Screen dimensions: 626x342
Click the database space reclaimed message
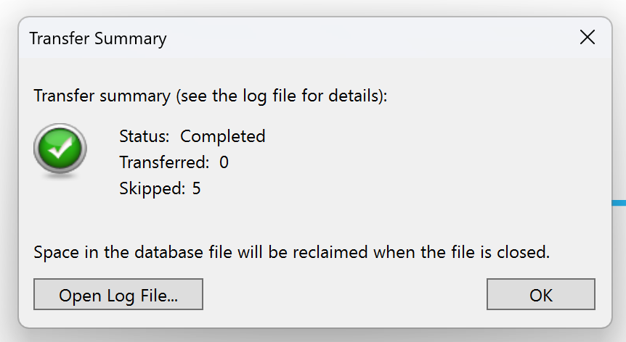click(292, 253)
